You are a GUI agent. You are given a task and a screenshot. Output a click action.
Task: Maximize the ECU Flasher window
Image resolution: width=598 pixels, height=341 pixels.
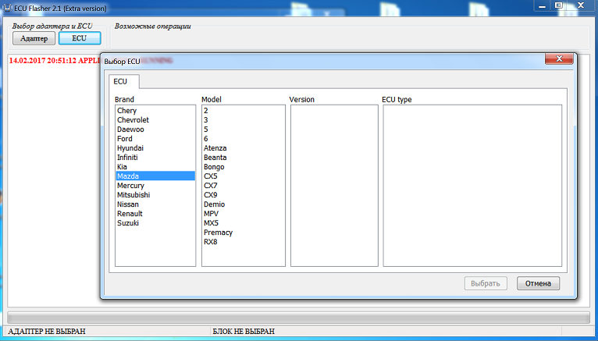(558, 5)
